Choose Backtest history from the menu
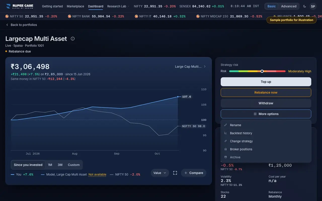Image resolution: width=322 pixels, height=201 pixels. 266,133
